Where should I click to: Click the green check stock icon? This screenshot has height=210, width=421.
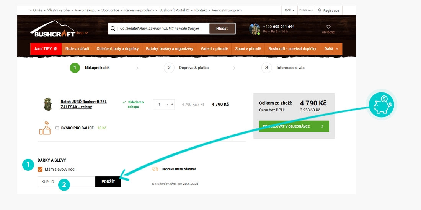click(x=124, y=102)
